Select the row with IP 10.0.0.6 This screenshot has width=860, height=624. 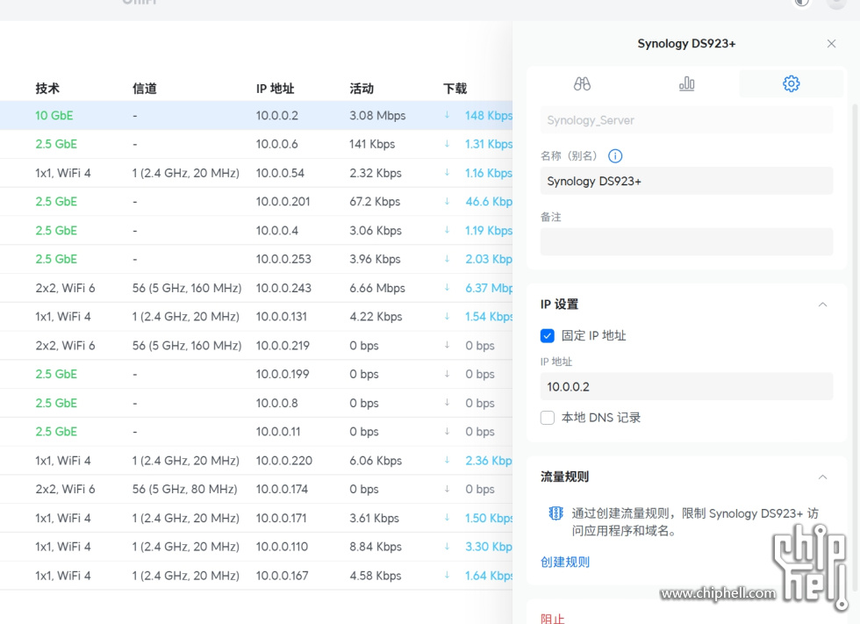[256, 144]
